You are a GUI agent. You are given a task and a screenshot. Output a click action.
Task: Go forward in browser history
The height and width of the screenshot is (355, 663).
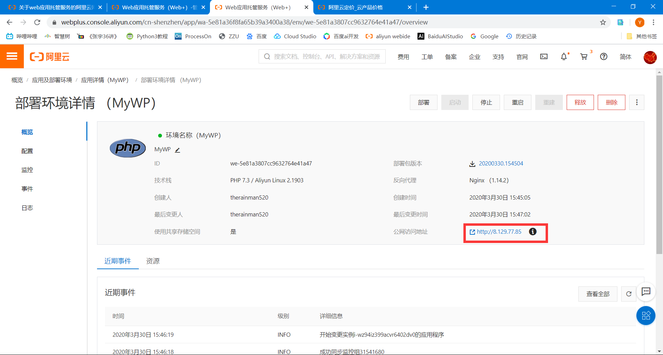[23, 22]
